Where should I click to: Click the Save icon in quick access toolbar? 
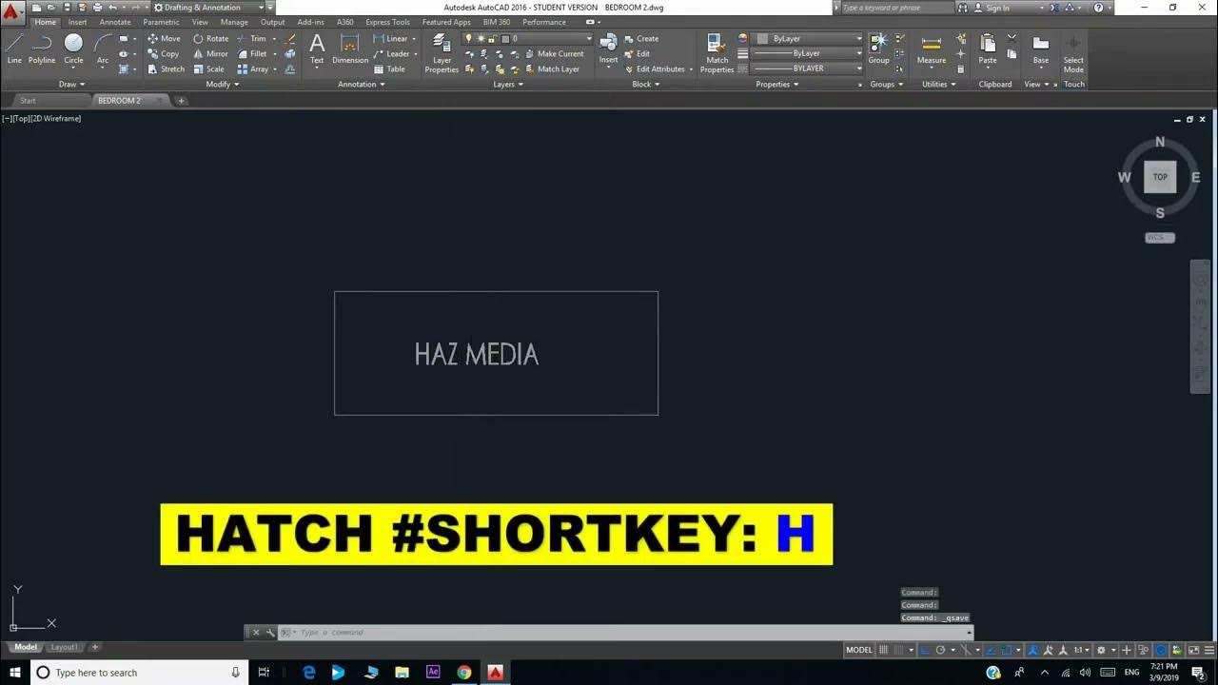pos(68,8)
